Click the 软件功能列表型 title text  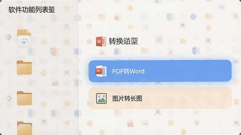click(x=32, y=10)
